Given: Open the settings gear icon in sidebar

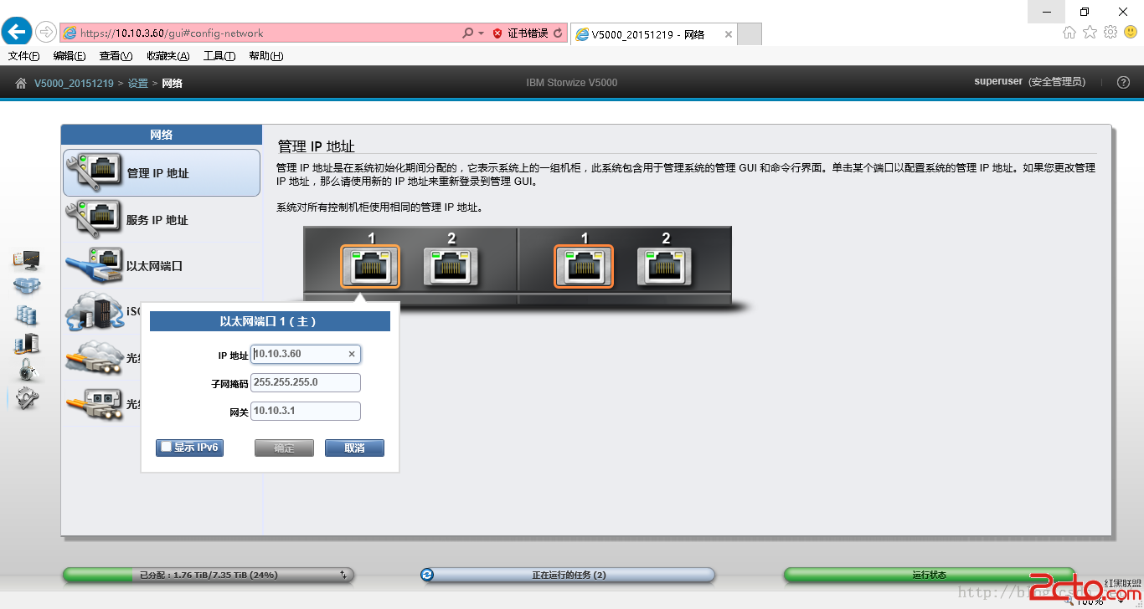Looking at the screenshot, I should point(26,398).
